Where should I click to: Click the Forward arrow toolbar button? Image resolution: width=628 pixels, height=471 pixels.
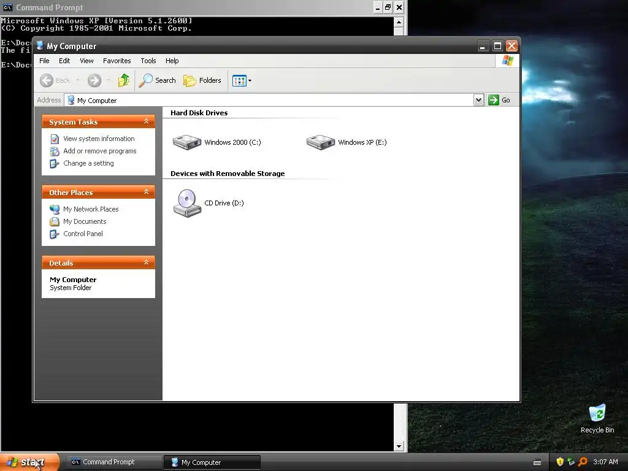click(x=94, y=80)
